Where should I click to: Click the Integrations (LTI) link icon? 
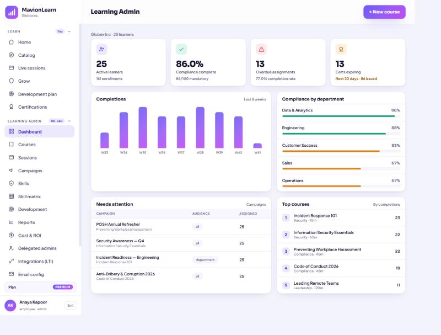11,261
